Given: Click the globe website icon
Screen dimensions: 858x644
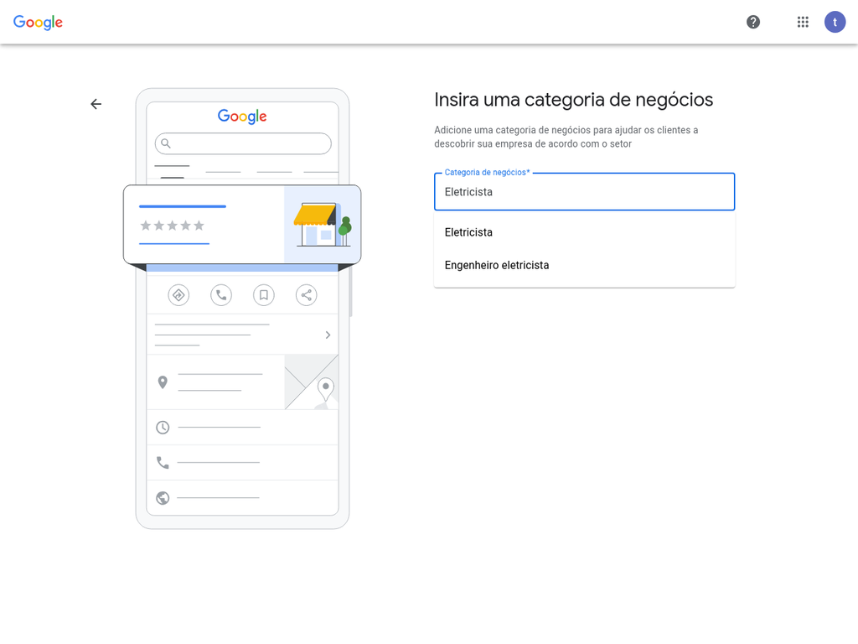Looking at the screenshot, I should [x=163, y=498].
